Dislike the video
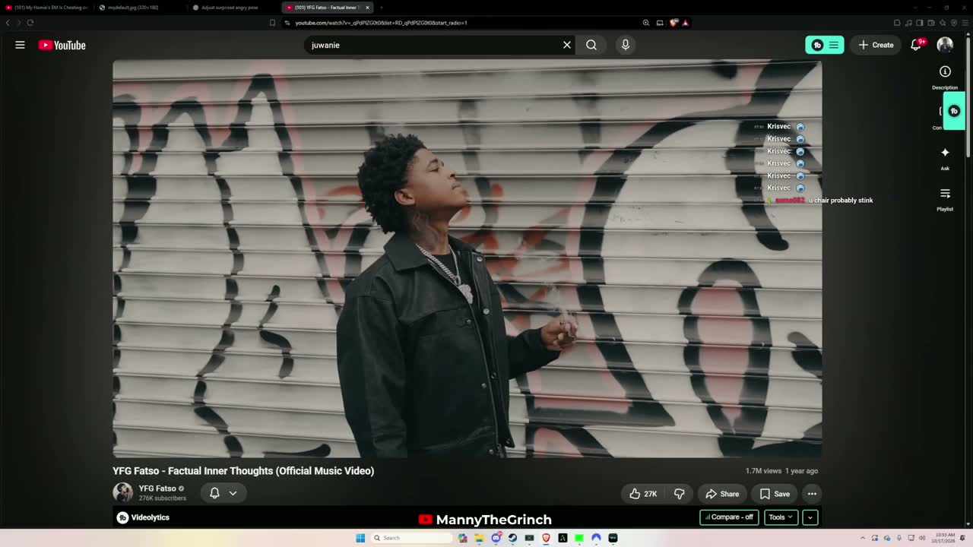This screenshot has height=547, width=973. coord(680,494)
